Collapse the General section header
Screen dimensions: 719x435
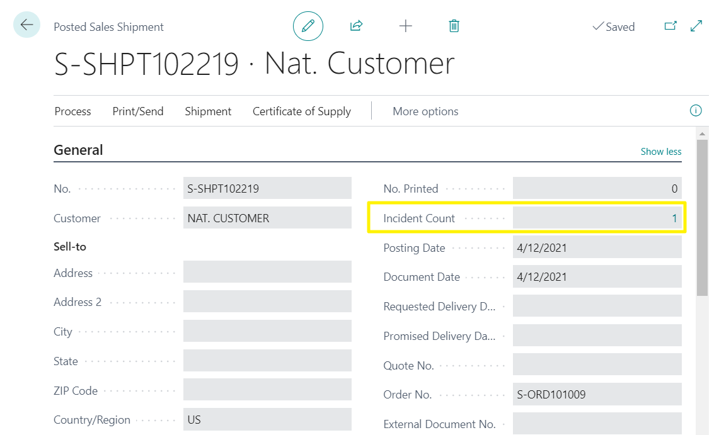pos(78,150)
